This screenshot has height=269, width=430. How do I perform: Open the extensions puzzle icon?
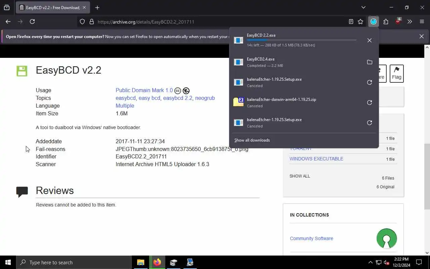tap(386, 22)
